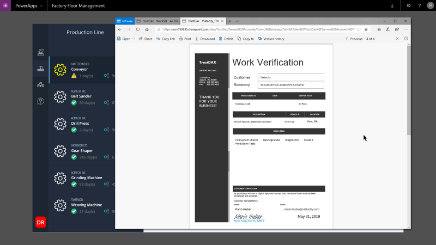Click the Weaving Machine gear icon
Screen dimensions: 436x245
(x=60, y=205)
